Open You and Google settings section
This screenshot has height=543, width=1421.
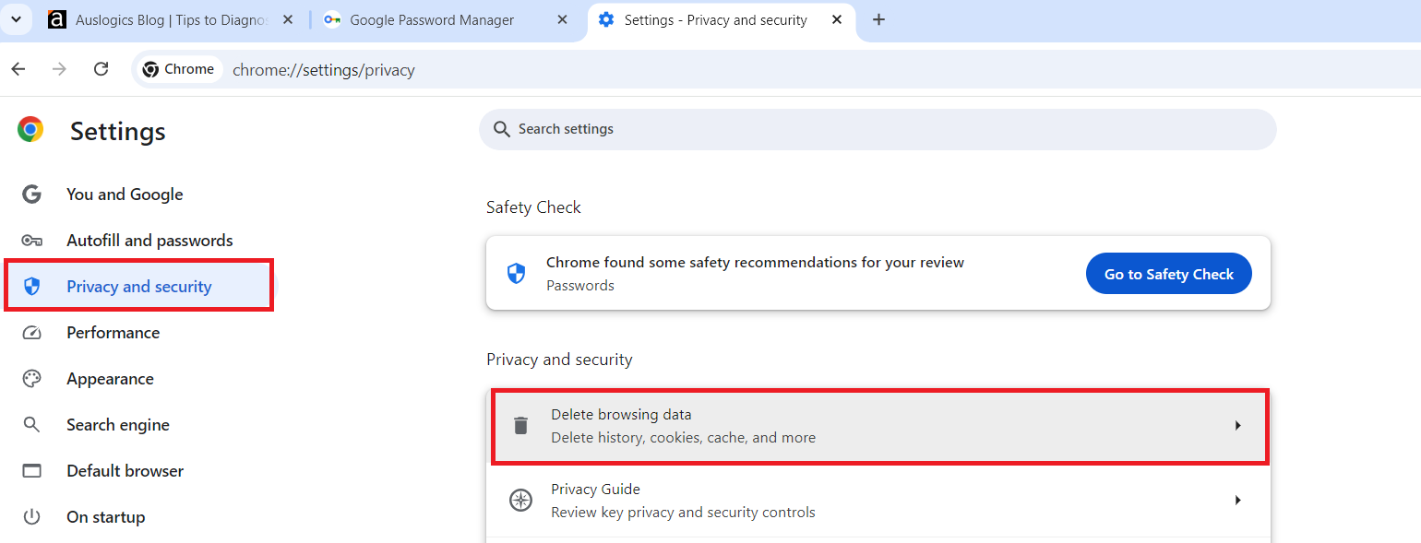pos(125,195)
